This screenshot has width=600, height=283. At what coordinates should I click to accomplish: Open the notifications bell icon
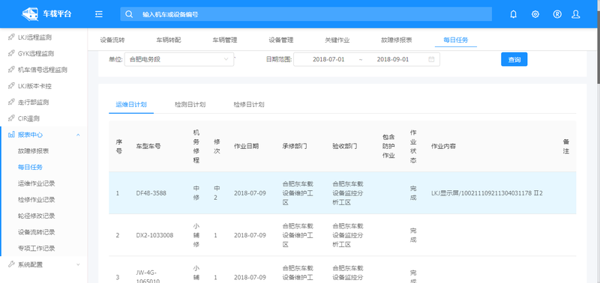pos(514,14)
